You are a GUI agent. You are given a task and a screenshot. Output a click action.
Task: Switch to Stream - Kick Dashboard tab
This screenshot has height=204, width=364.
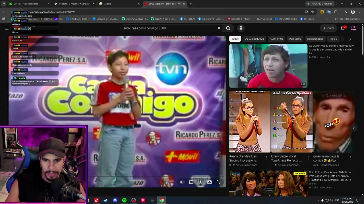[28, 4]
